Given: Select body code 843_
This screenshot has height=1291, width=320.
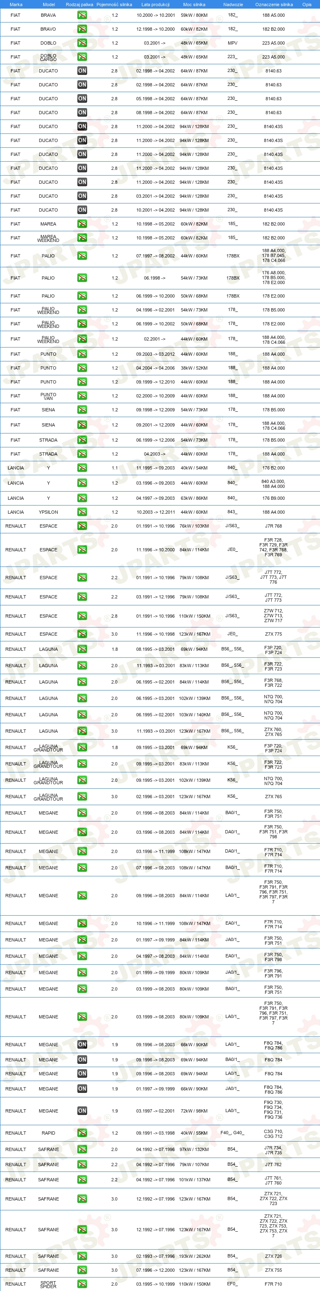Looking at the screenshot, I should pyautogui.click(x=232, y=512).
